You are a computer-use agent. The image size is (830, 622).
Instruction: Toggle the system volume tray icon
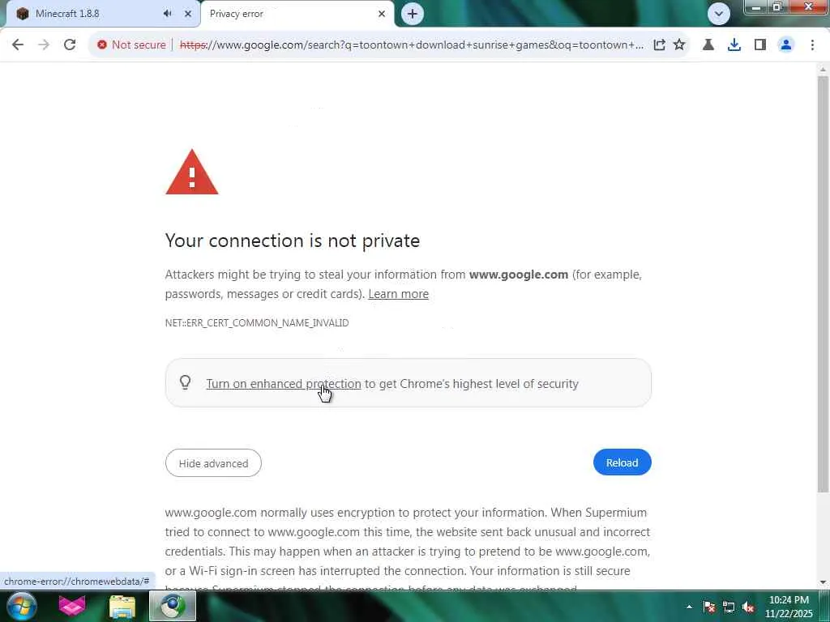click(749, 607)
